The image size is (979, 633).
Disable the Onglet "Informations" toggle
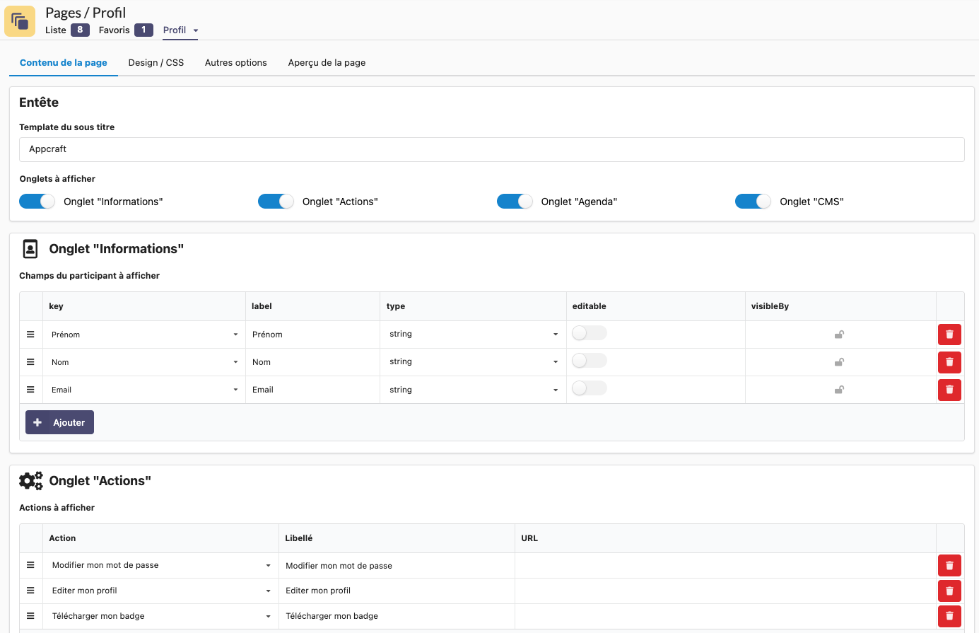[x=37, y=202]
